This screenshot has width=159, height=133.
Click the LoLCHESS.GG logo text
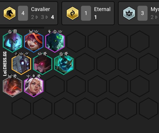[5, 64]
